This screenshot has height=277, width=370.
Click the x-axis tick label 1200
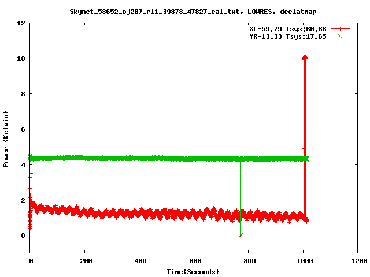(359, 261)
